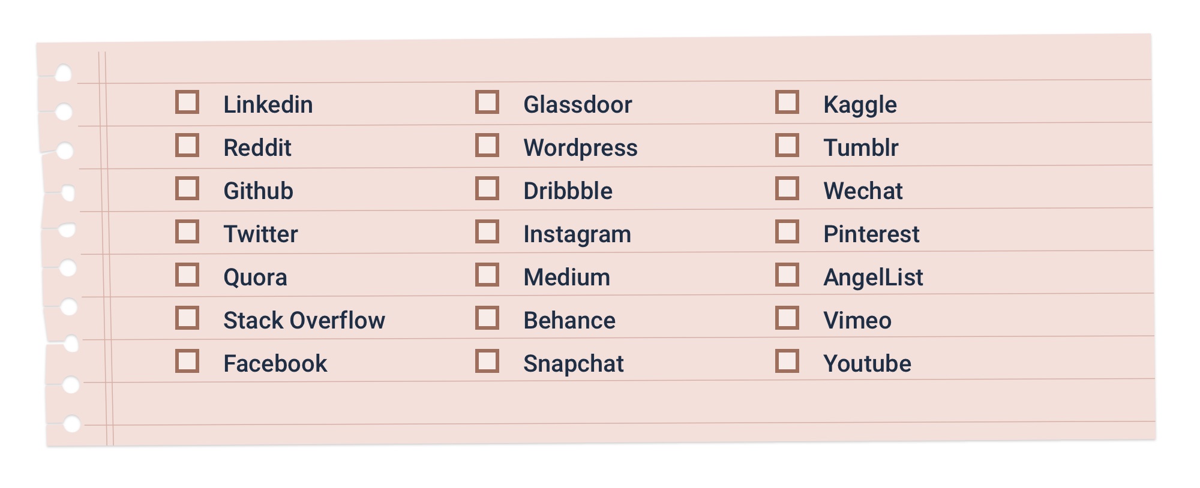This screenshot has height=488, width=1200.
Task: Enable the Facebook checkbox
Action: (187, 361)
